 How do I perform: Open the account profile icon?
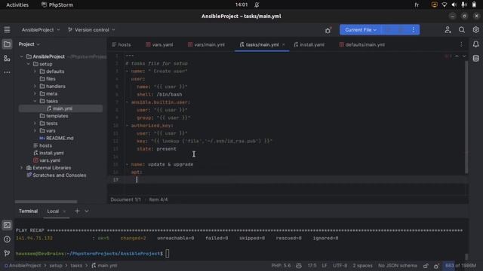448,30
